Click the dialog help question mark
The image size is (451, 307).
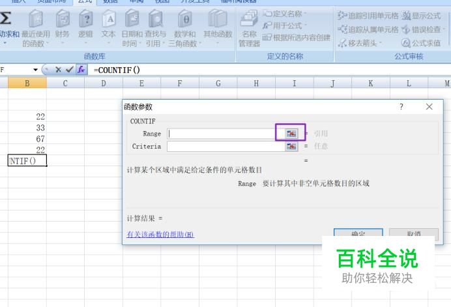tap(401, 107)
